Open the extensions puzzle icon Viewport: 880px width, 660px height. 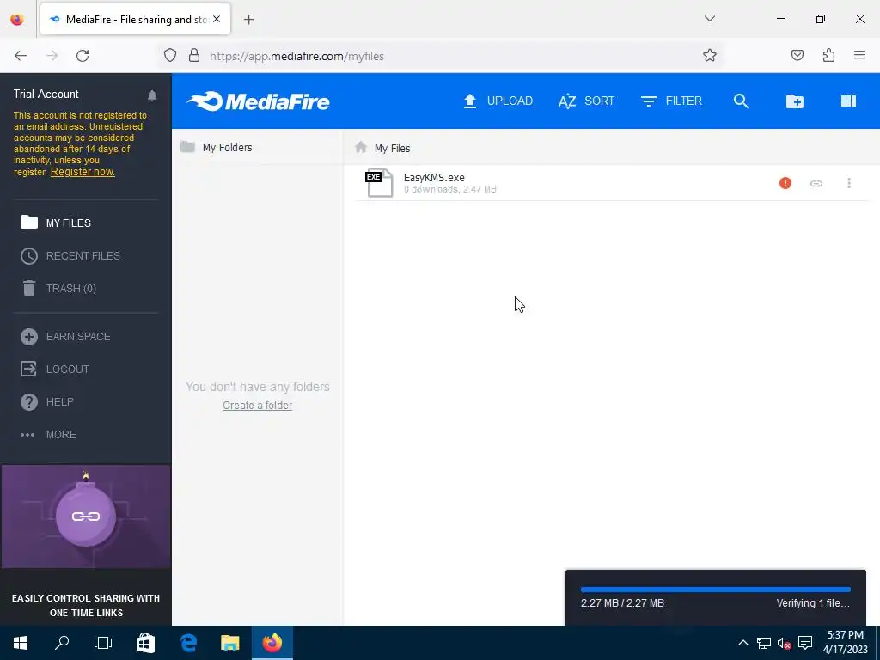828,56
